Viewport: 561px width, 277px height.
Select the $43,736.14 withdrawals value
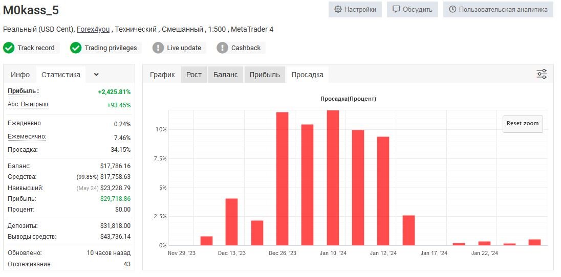(115, 237)
